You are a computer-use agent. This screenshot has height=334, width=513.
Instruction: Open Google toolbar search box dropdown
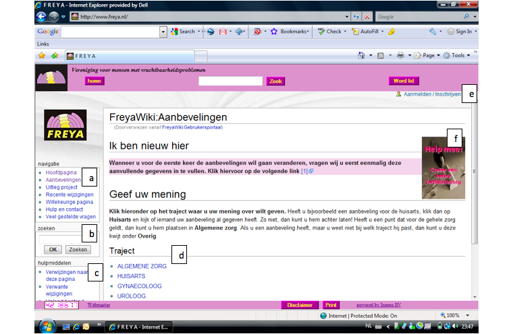(163, 32)
